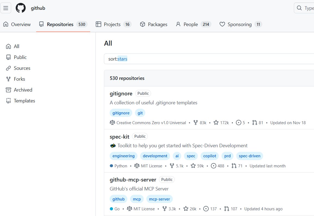314x216 pixels.
Task: Click github-mcp-server's issues icon with 137
Action: pos(206,209)
